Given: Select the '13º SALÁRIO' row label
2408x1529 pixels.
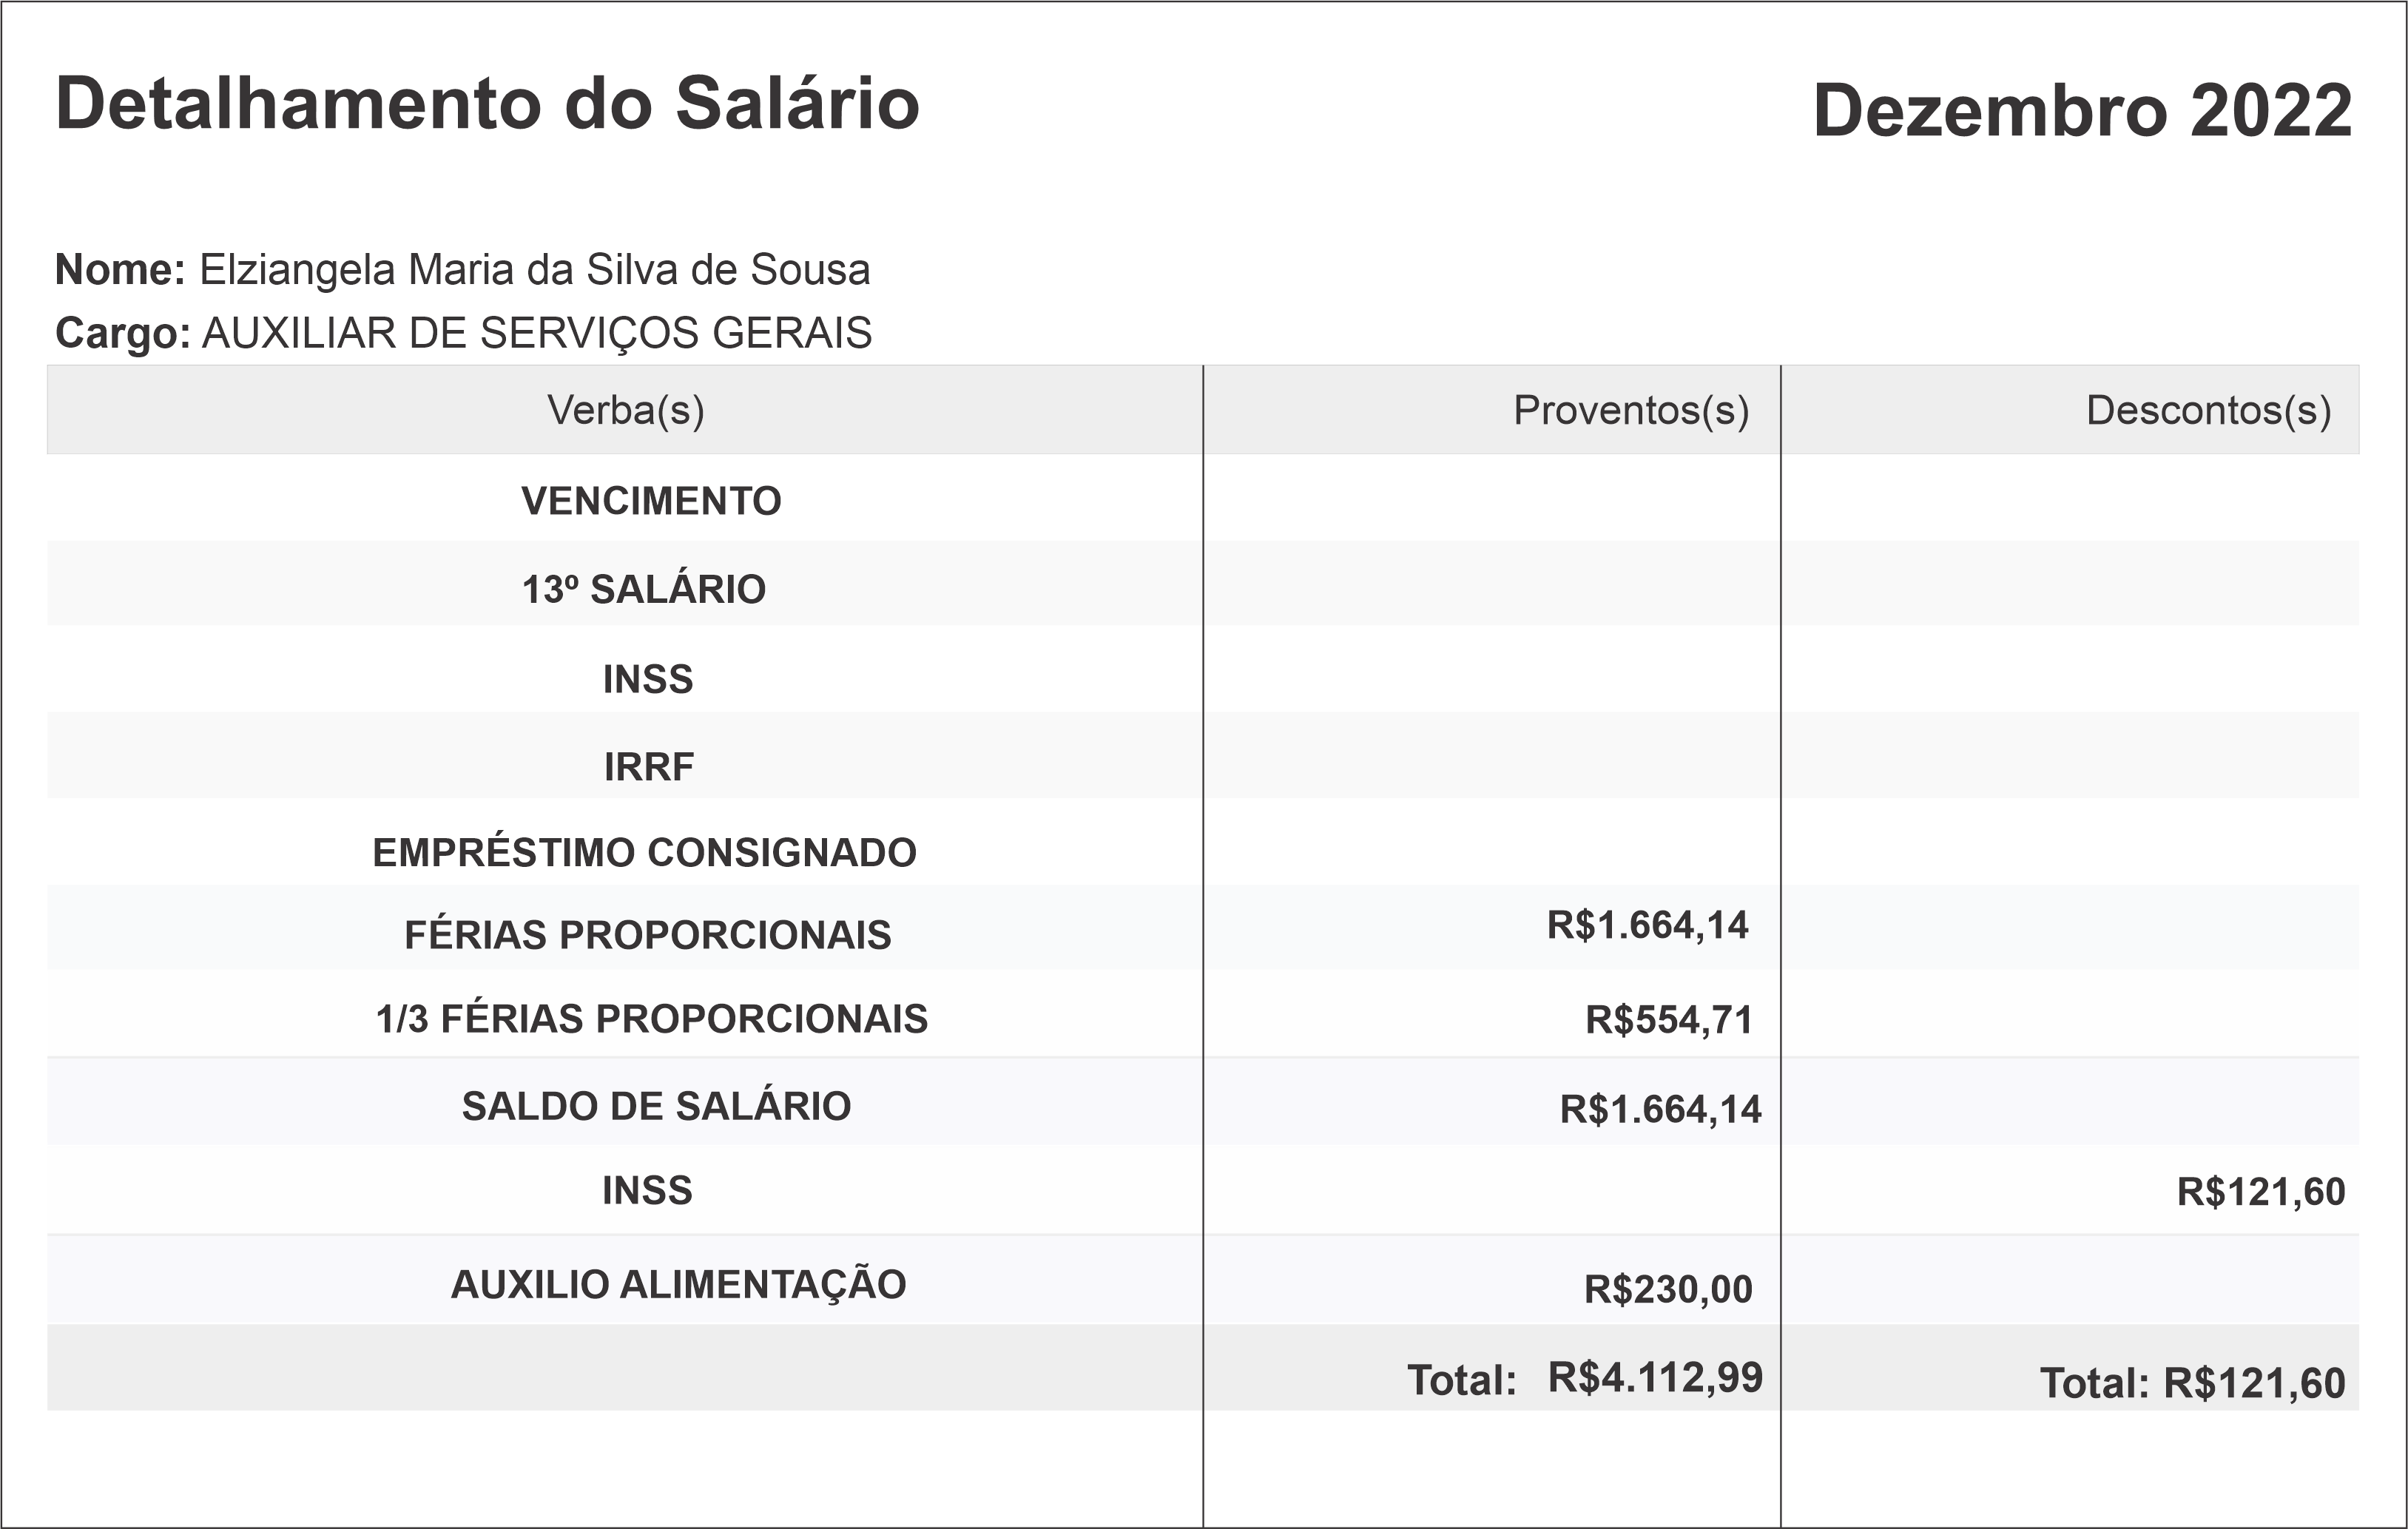Looking at the screenshot, I should (x=644, y=589).
